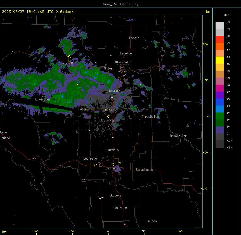This screenshot has height=235, width=241.
Task: Click the -50 tick on the right axis
Action: [x=205, y=152]
